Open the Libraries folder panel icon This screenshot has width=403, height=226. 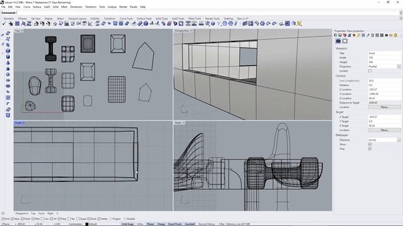click(391, 35)
